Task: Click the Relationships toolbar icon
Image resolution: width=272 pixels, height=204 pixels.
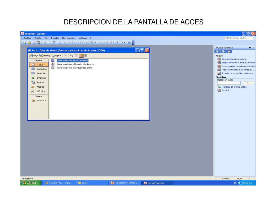Action: click(x=116, y=42)
